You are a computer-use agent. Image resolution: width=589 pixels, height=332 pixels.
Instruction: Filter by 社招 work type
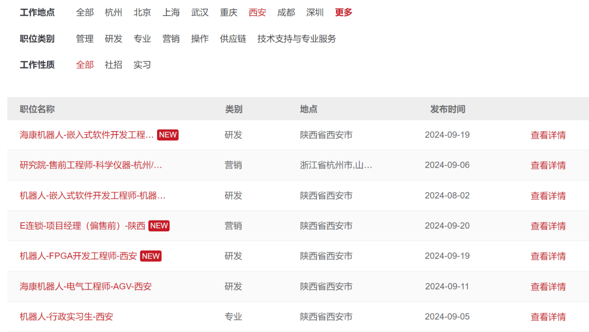[113, 65]
